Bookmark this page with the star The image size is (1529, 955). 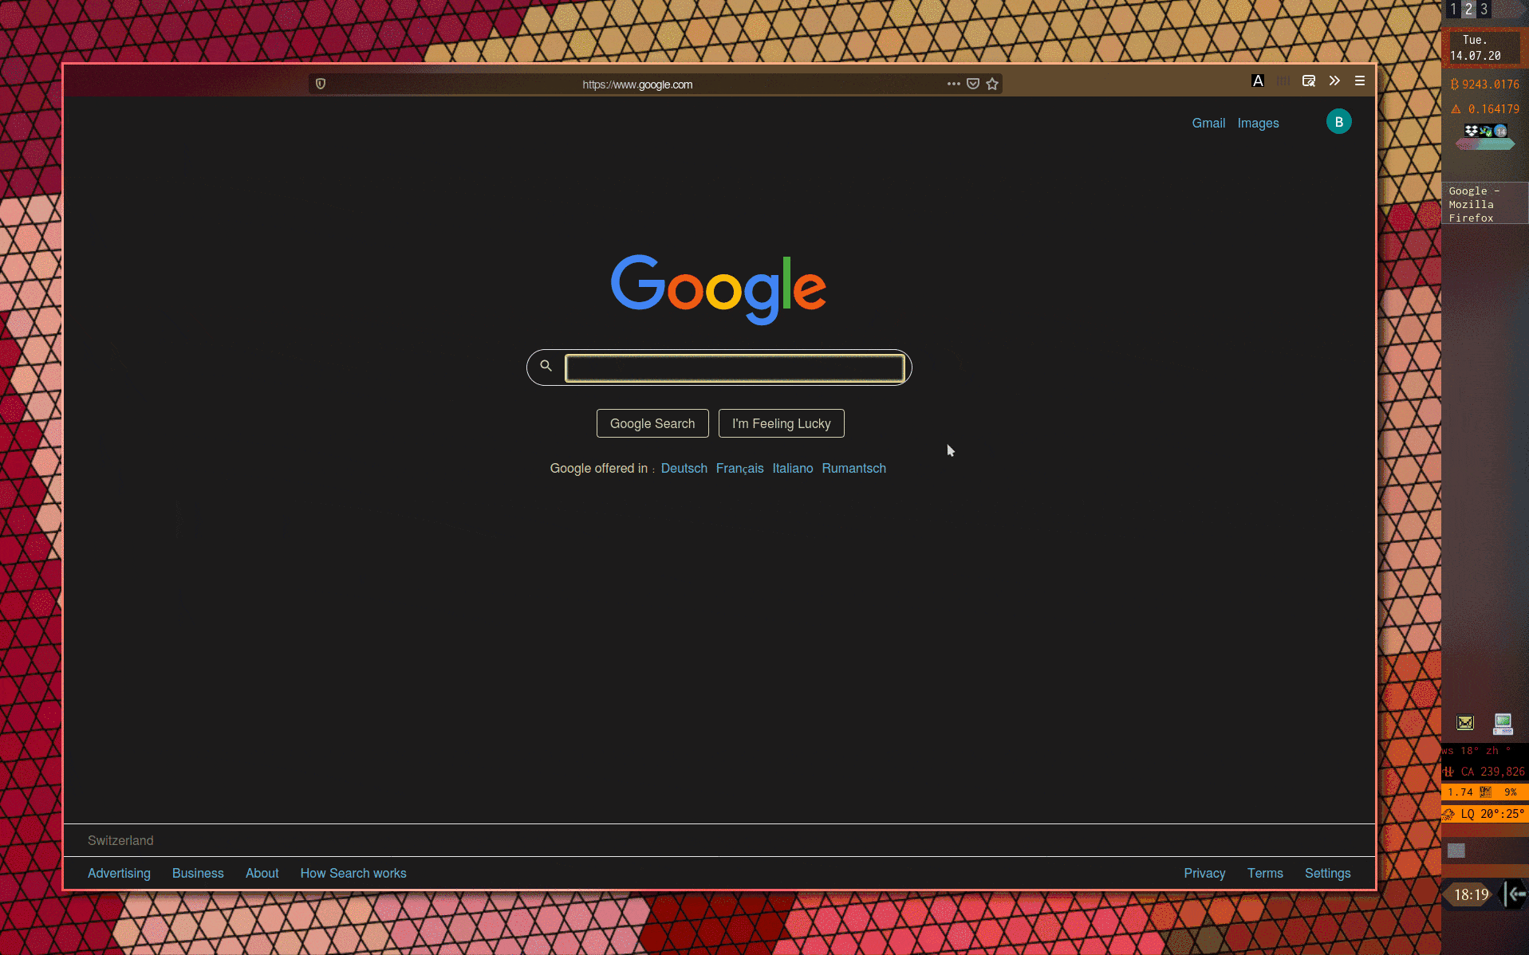tap(992, 84)
